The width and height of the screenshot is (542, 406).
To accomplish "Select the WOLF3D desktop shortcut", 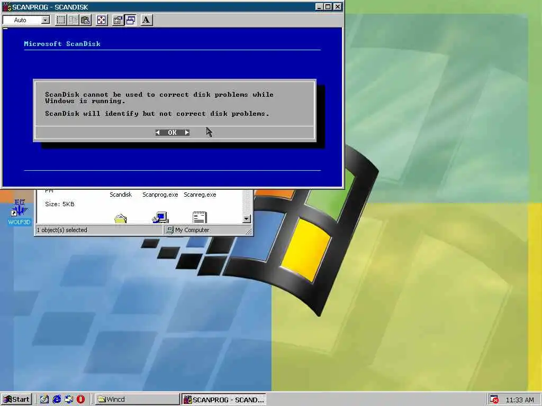I will (20, 212).
